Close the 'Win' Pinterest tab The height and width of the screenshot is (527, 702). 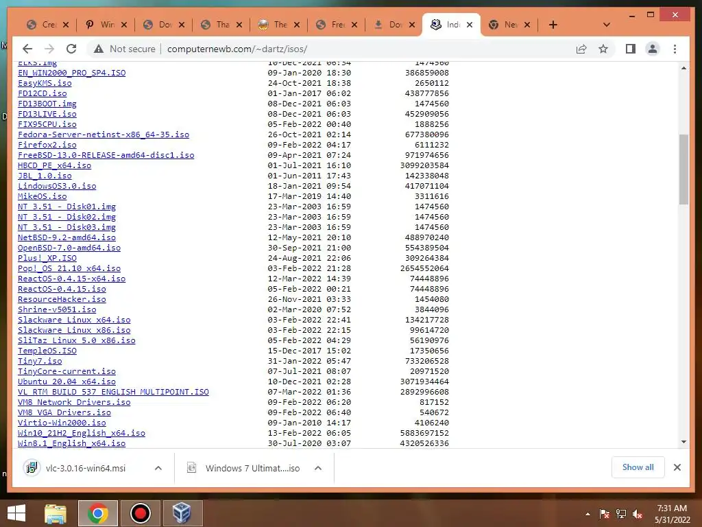click(x=124, y=25)
